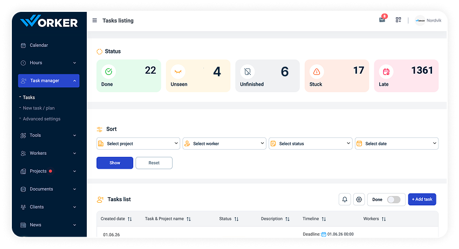Select New task / plan submenu item
Image resolution: width=459 pixels, height=249 pixels.
click(x=39, y=108)
